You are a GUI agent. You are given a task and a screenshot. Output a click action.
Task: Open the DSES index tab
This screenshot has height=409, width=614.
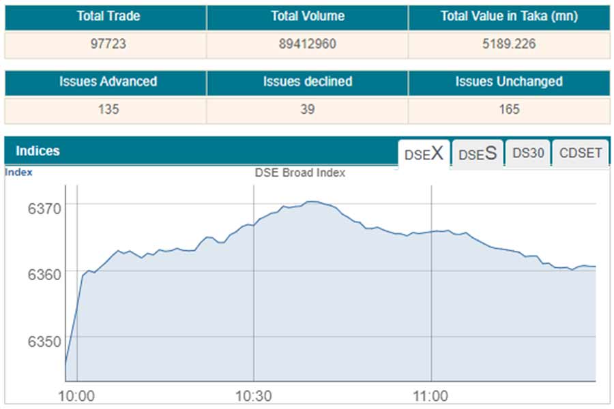[x=478, y=153]
